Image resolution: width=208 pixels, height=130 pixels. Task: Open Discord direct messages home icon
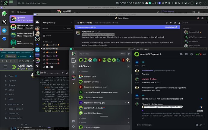[x=38, y=22]
